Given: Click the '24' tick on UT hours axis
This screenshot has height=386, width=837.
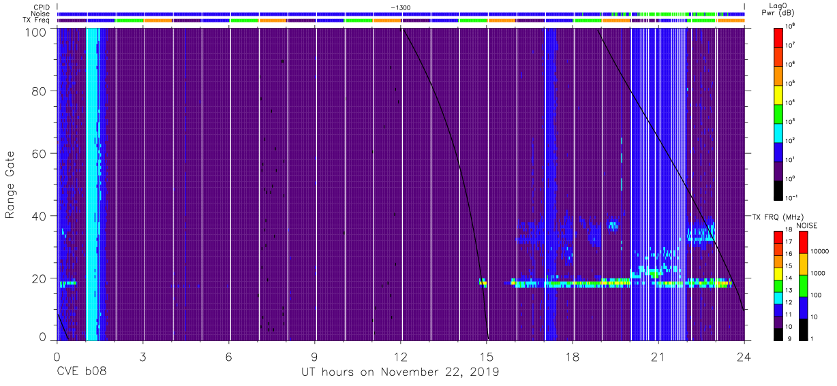Looking at the screenshot, I should coord(744,356).
